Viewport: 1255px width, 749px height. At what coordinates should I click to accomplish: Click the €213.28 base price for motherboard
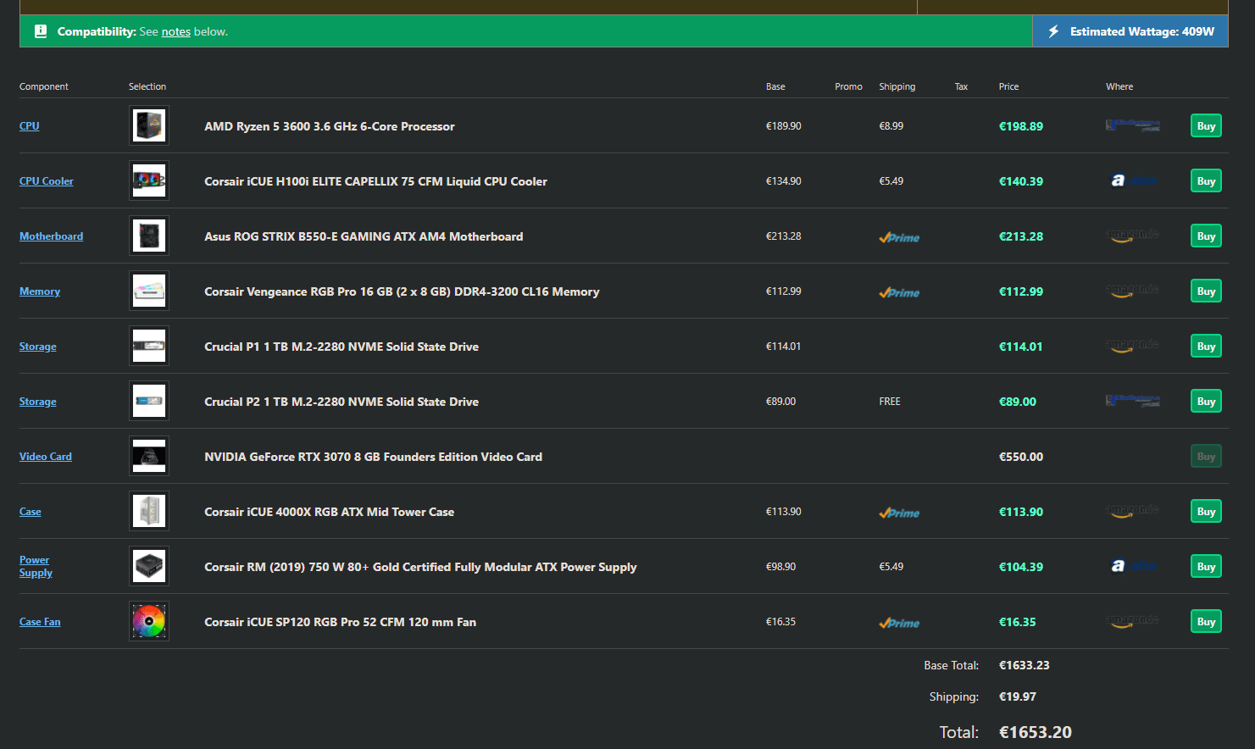(784, 236)
